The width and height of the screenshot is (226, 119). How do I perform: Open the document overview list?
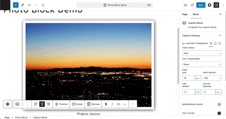point(43,5)
